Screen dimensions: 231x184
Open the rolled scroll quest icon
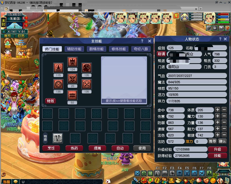(179, 180)
